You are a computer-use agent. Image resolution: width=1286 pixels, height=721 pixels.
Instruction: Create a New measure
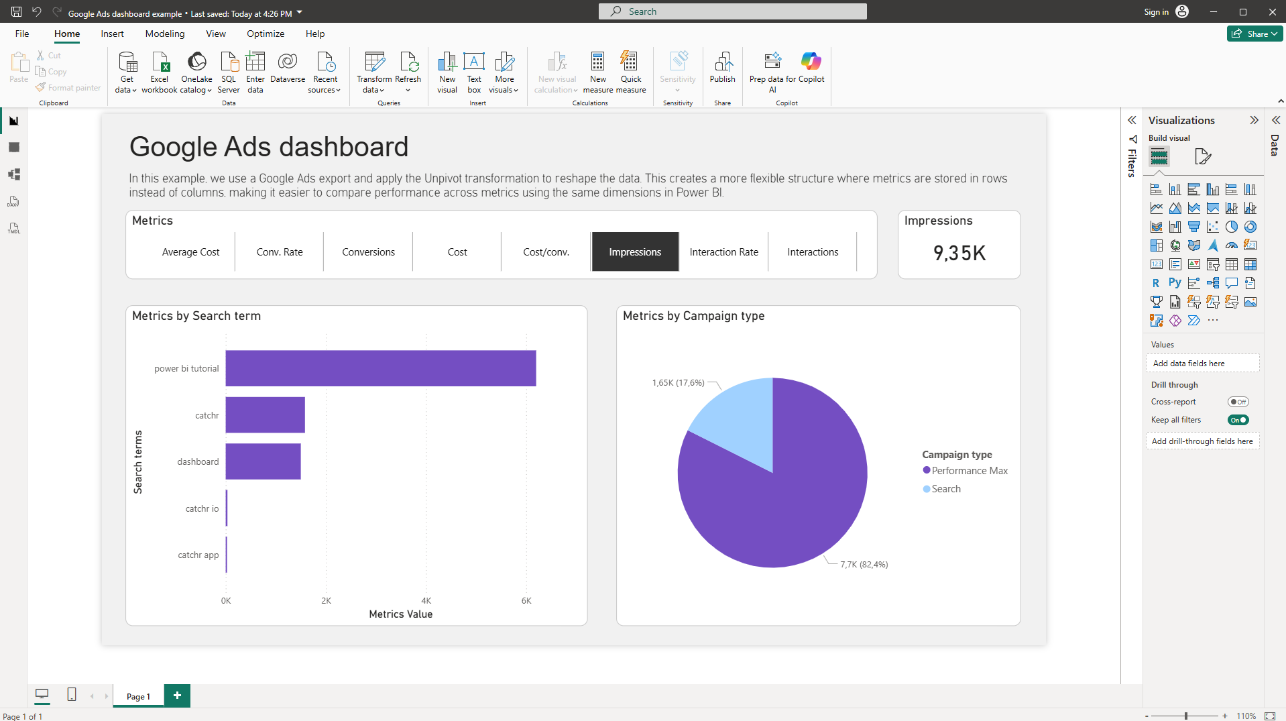597,72
